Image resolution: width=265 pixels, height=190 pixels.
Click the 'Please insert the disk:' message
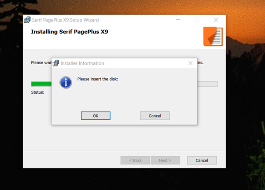98,79
